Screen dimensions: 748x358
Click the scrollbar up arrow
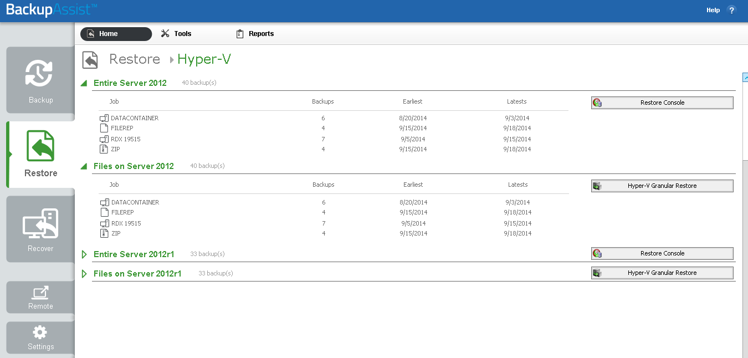point(745,78)
